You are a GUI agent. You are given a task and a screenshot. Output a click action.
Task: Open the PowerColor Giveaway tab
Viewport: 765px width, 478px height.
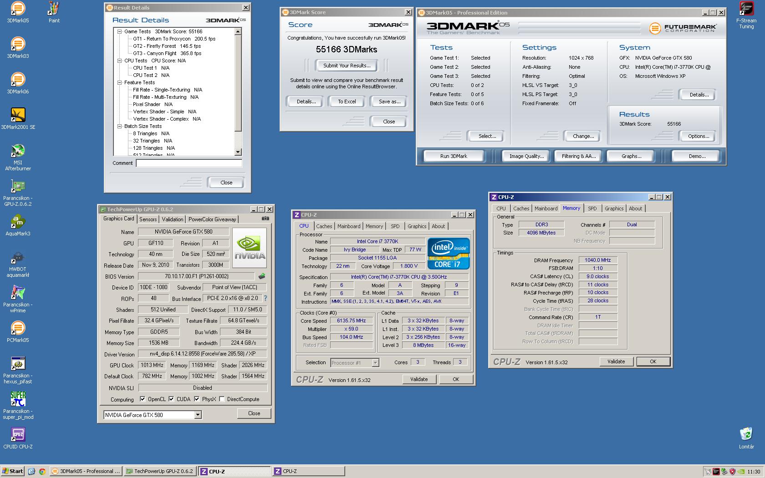coord(212,219)
